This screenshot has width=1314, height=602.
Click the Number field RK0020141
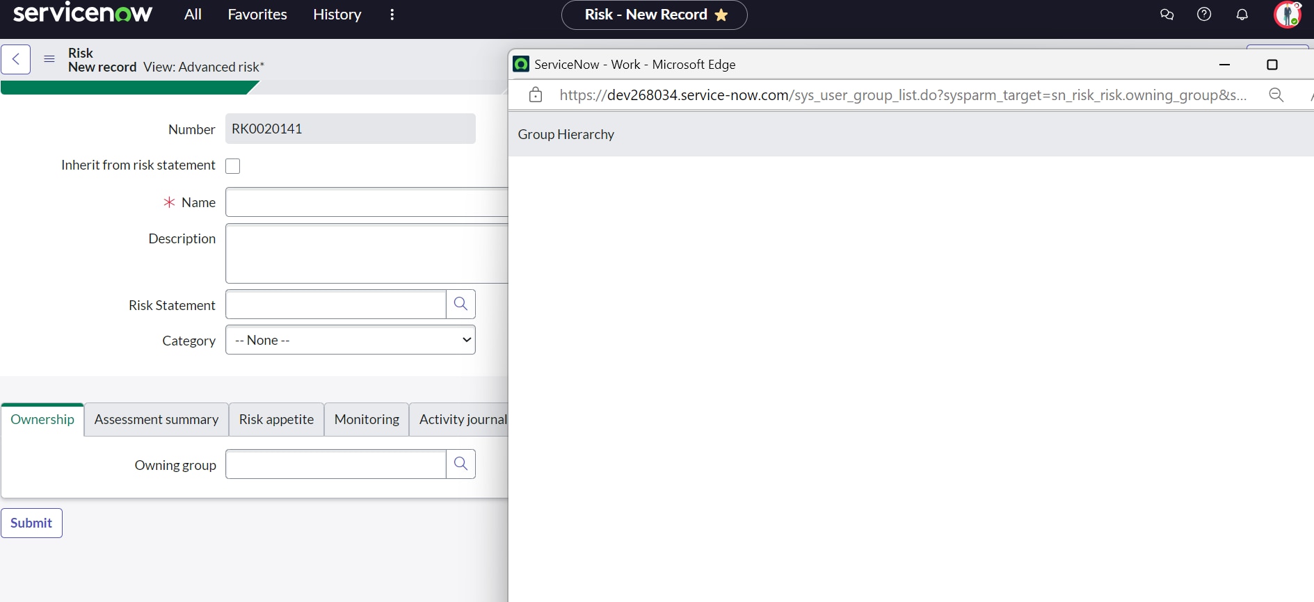[x=351, y=129]
